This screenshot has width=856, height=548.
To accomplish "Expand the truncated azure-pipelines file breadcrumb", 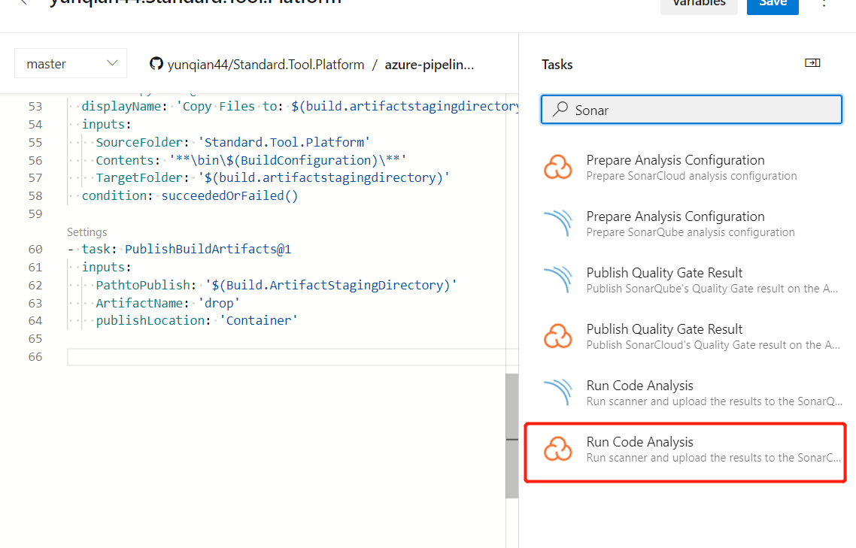I will [429, 65].
